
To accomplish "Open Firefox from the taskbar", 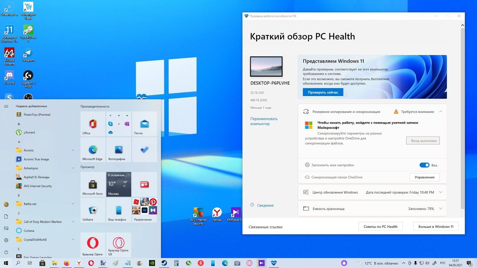I will tap(67, 263).
